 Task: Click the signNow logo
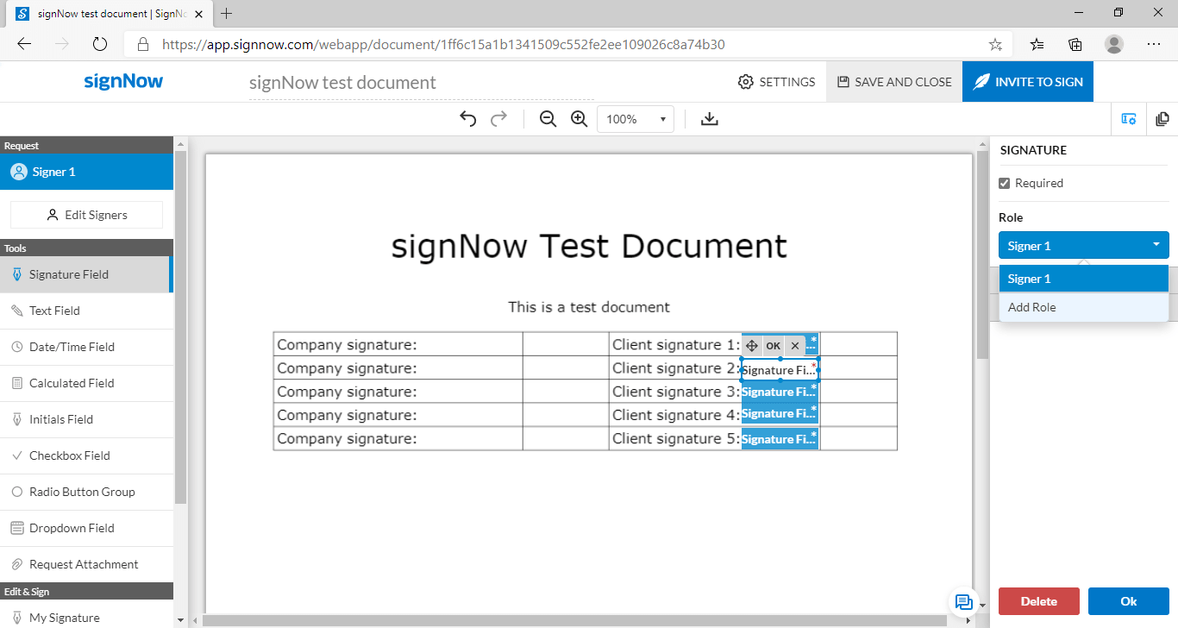click(123, 82)
